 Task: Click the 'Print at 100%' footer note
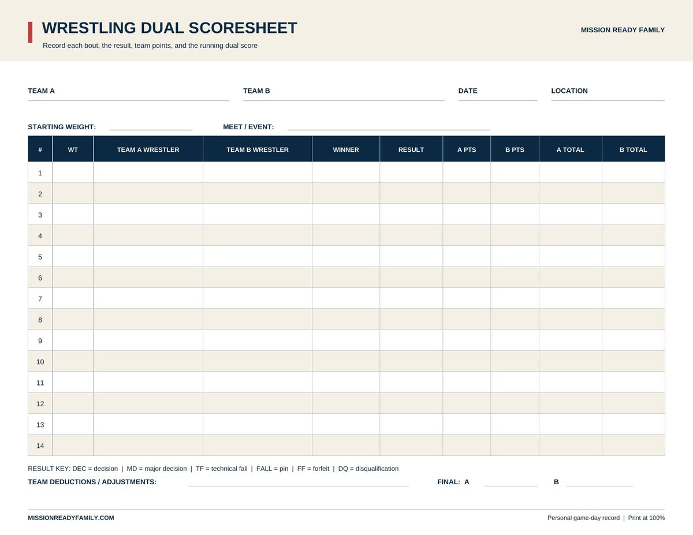[x=646, y=518]
